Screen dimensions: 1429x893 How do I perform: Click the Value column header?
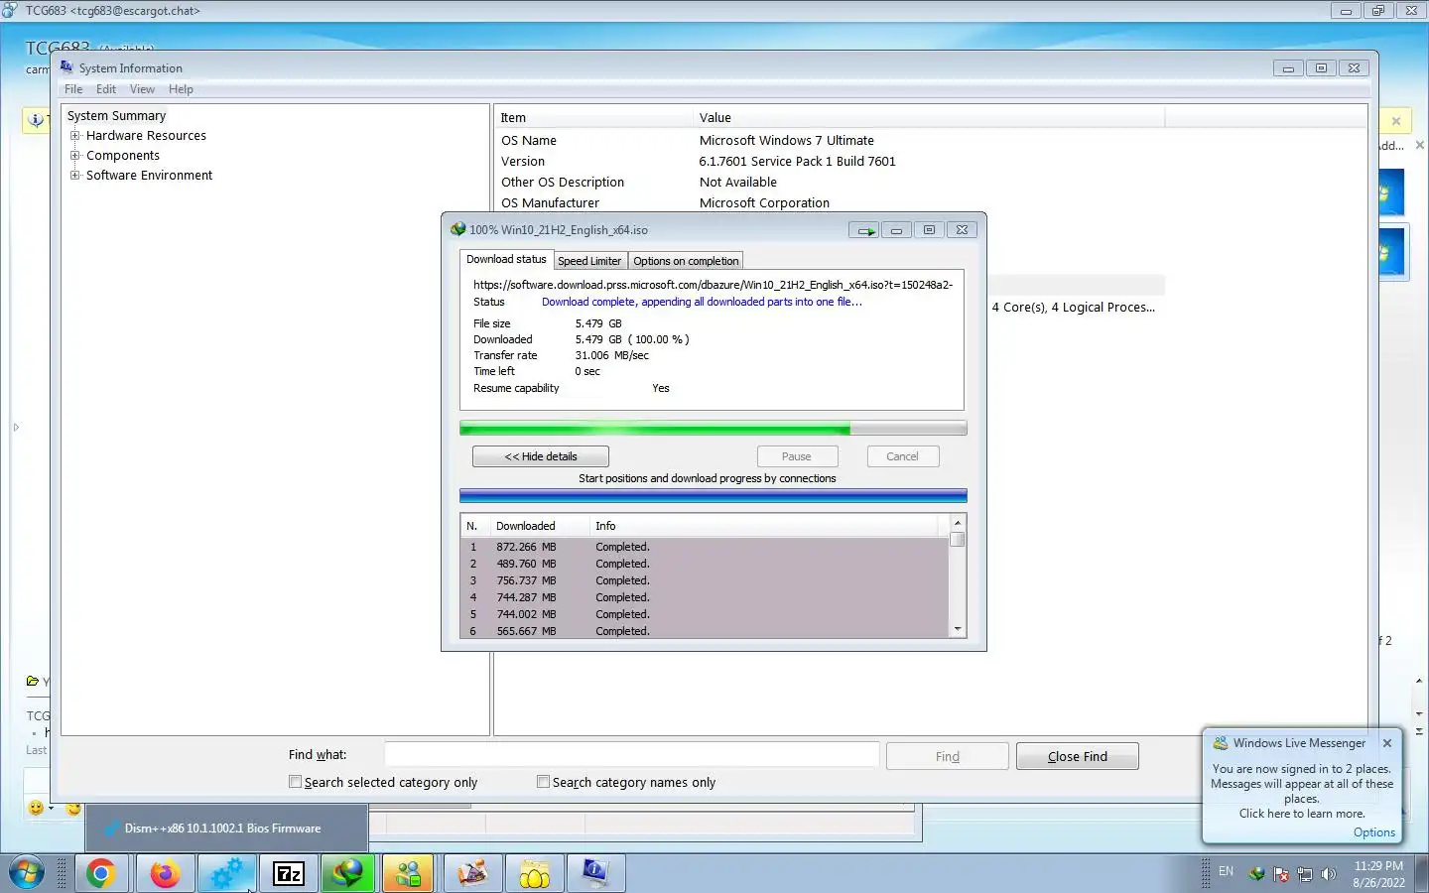click(x=929, y=117)
